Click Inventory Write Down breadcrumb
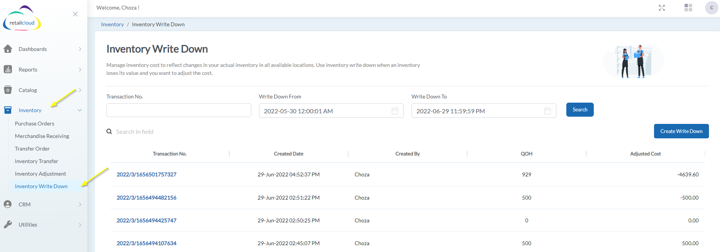This screenshot has width=720, height=252. [x=158, y=24]
